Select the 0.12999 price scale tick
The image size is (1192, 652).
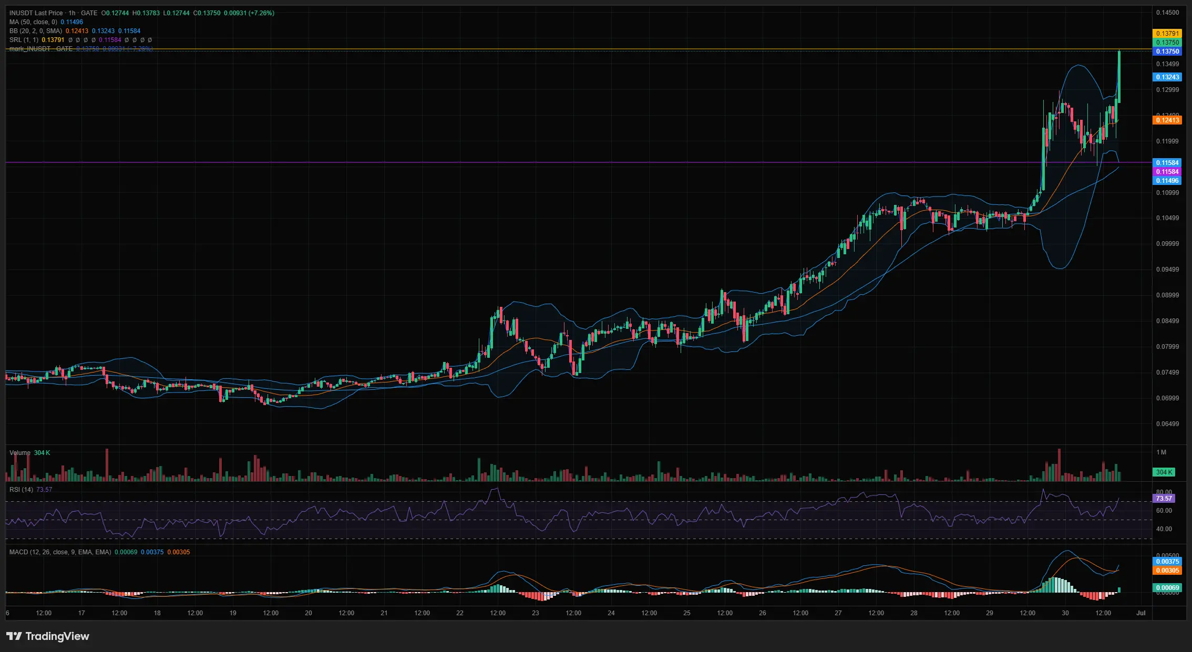[x=1167, y=90]
